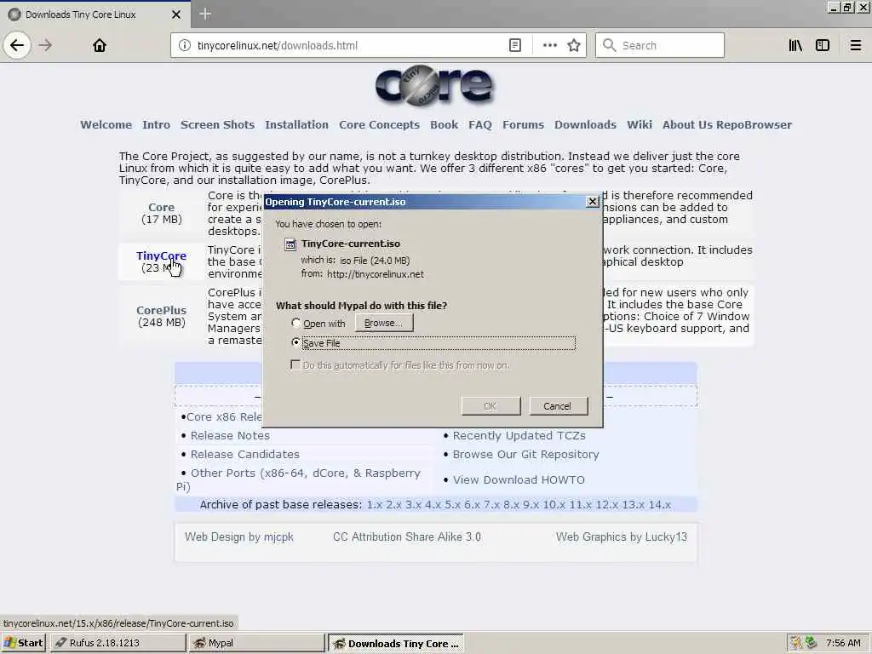The width and height of the screenshot is (872, 654).
Task: Open the About Us navigation link
Action: click(x=687, y=124)
